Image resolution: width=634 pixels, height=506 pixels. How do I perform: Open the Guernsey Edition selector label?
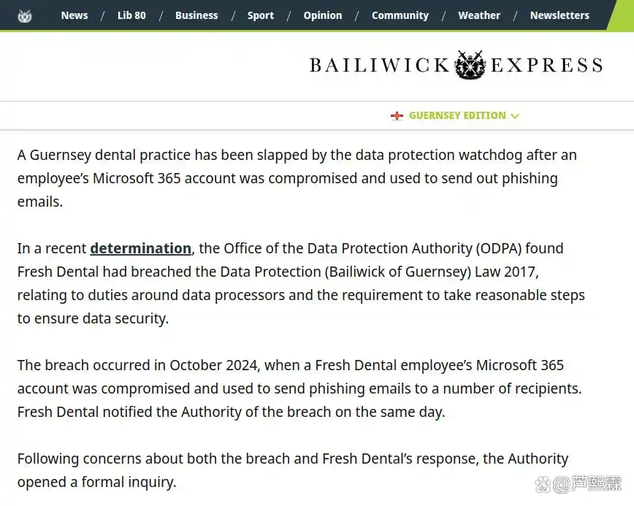coord(457,115)
